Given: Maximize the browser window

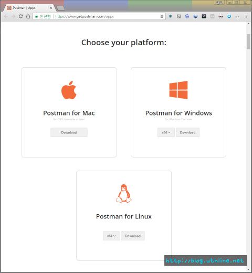Looking at the screenshot, I should pyautogui.click(x=236, y=2).
